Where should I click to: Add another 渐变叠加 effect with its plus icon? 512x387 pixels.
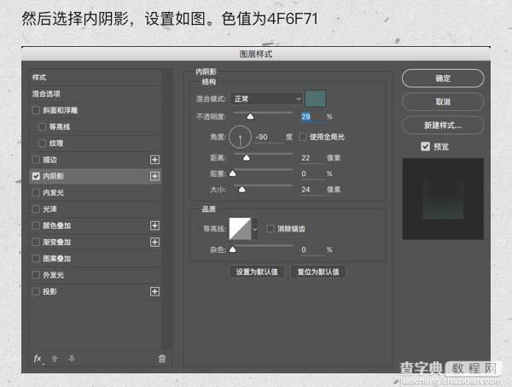click(154, 243)
